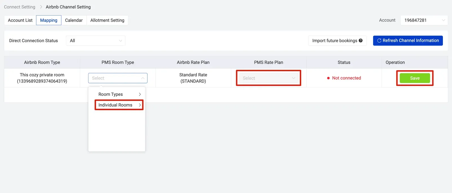Select the Mapping tab
This screenshot has width=452, height=193.
tap(48, 20)
